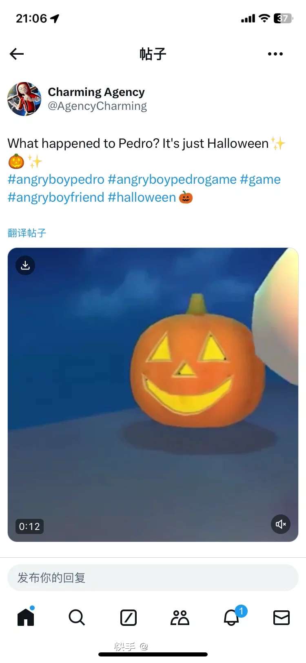306x663 pixels.
Task: Tap the reply input field 发布你的回复
Action: pyautogui.click(x=153, y=578)
